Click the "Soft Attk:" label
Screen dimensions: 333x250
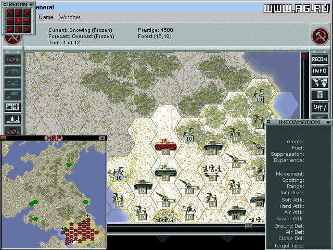tap(293, 200)
